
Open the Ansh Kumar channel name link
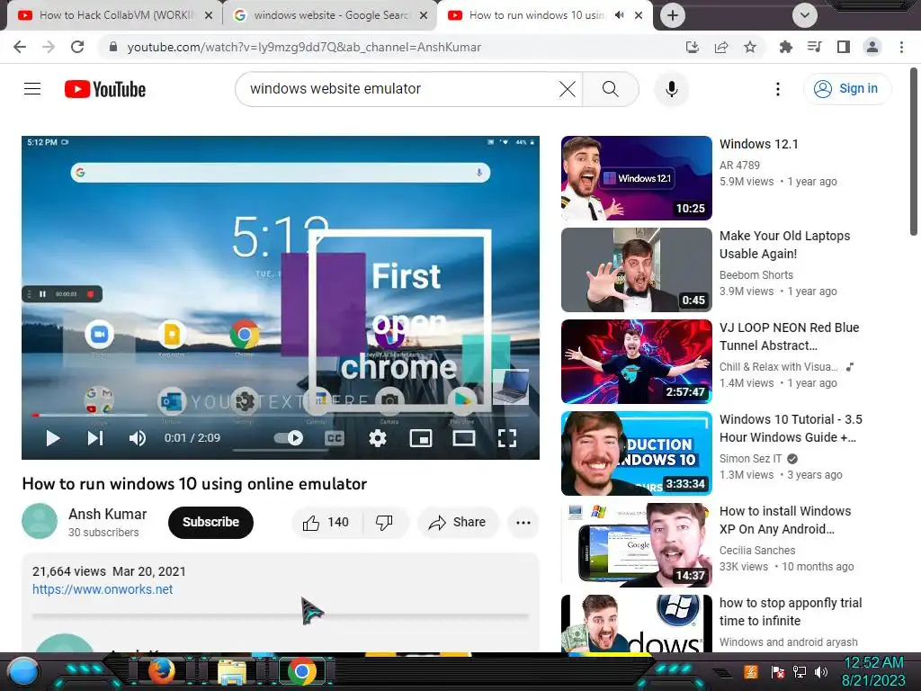(108, 514)
